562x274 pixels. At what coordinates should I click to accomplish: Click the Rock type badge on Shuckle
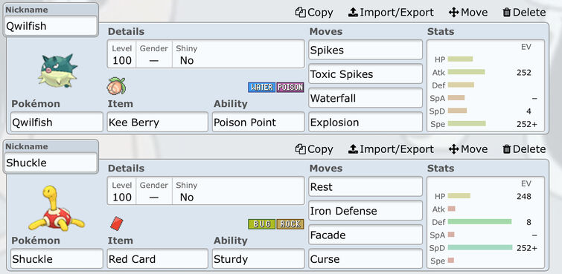coord(290,224)
